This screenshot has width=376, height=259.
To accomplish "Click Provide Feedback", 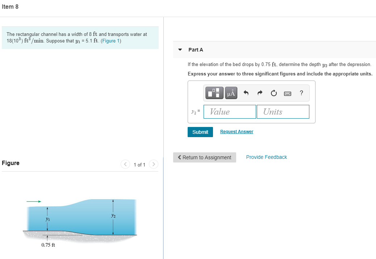I will pyautogui.click(x=266, y=157).
